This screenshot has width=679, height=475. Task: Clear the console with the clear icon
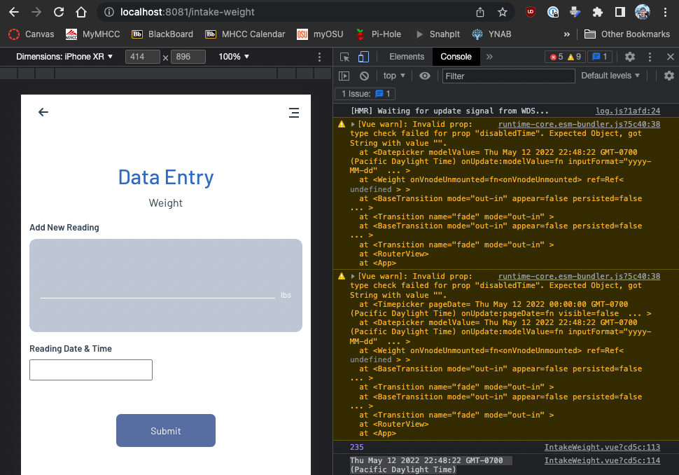pos(364,76)
